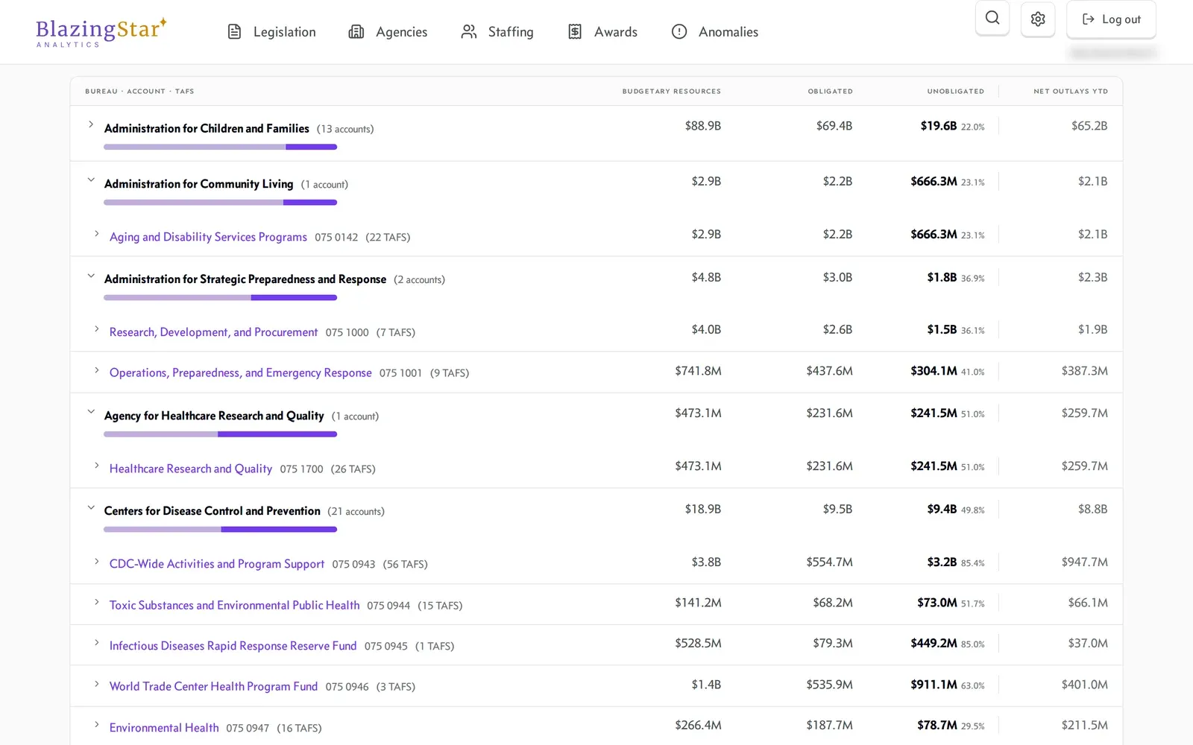This screenshot has height=745, width=1193.
Task: Collapse Administration for Strategic Preparedness and Response
Action: tap(91, 276)
